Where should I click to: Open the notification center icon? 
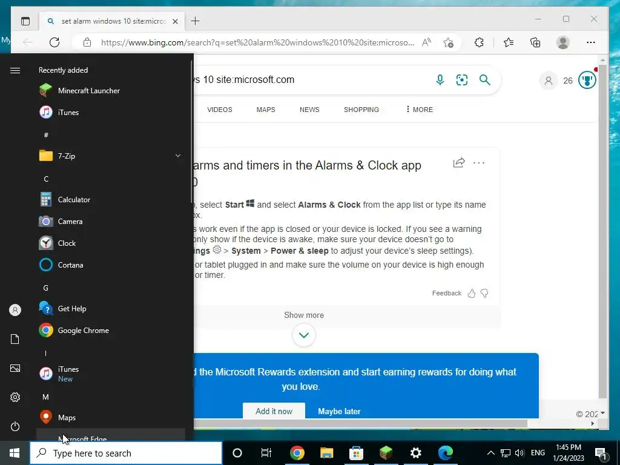pyautogui.click(x=601, y=453)
